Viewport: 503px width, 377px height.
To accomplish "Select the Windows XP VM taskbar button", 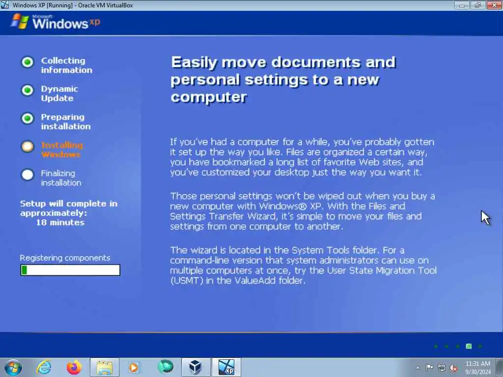I will point(226,367).
